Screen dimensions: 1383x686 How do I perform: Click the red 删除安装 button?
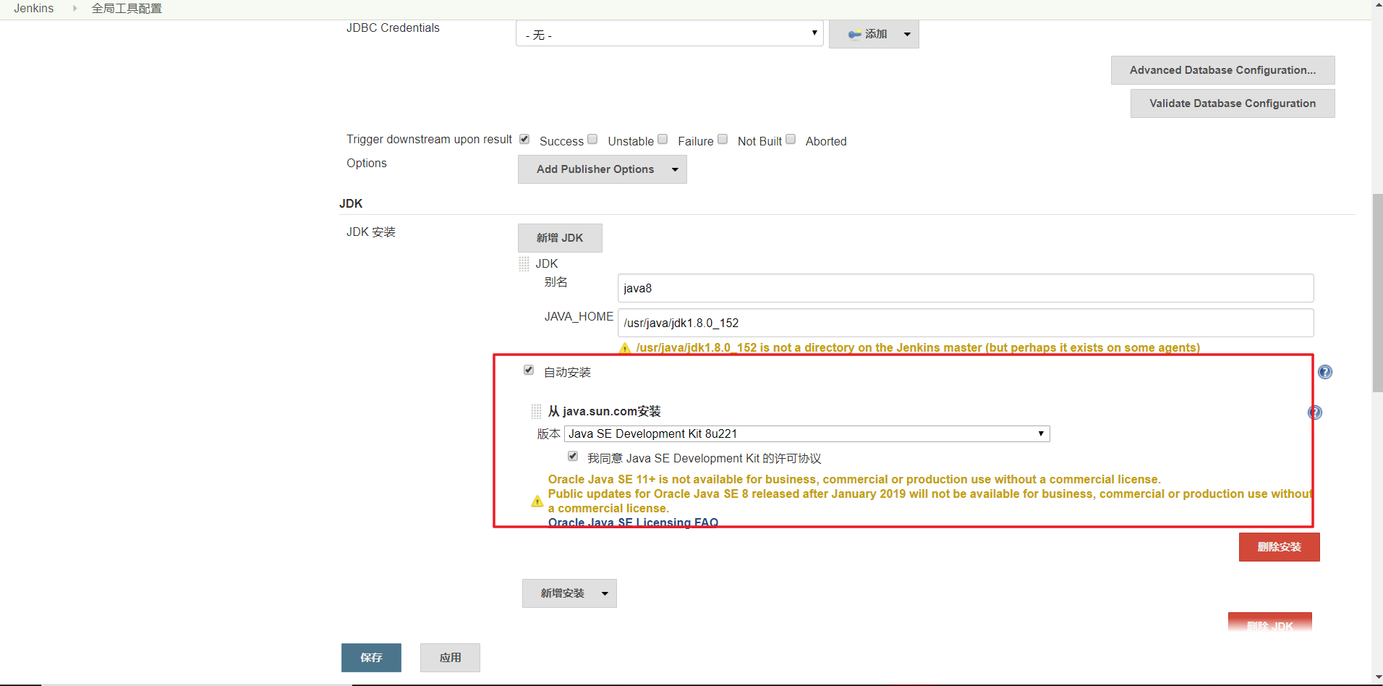[x=1279, y=547]
